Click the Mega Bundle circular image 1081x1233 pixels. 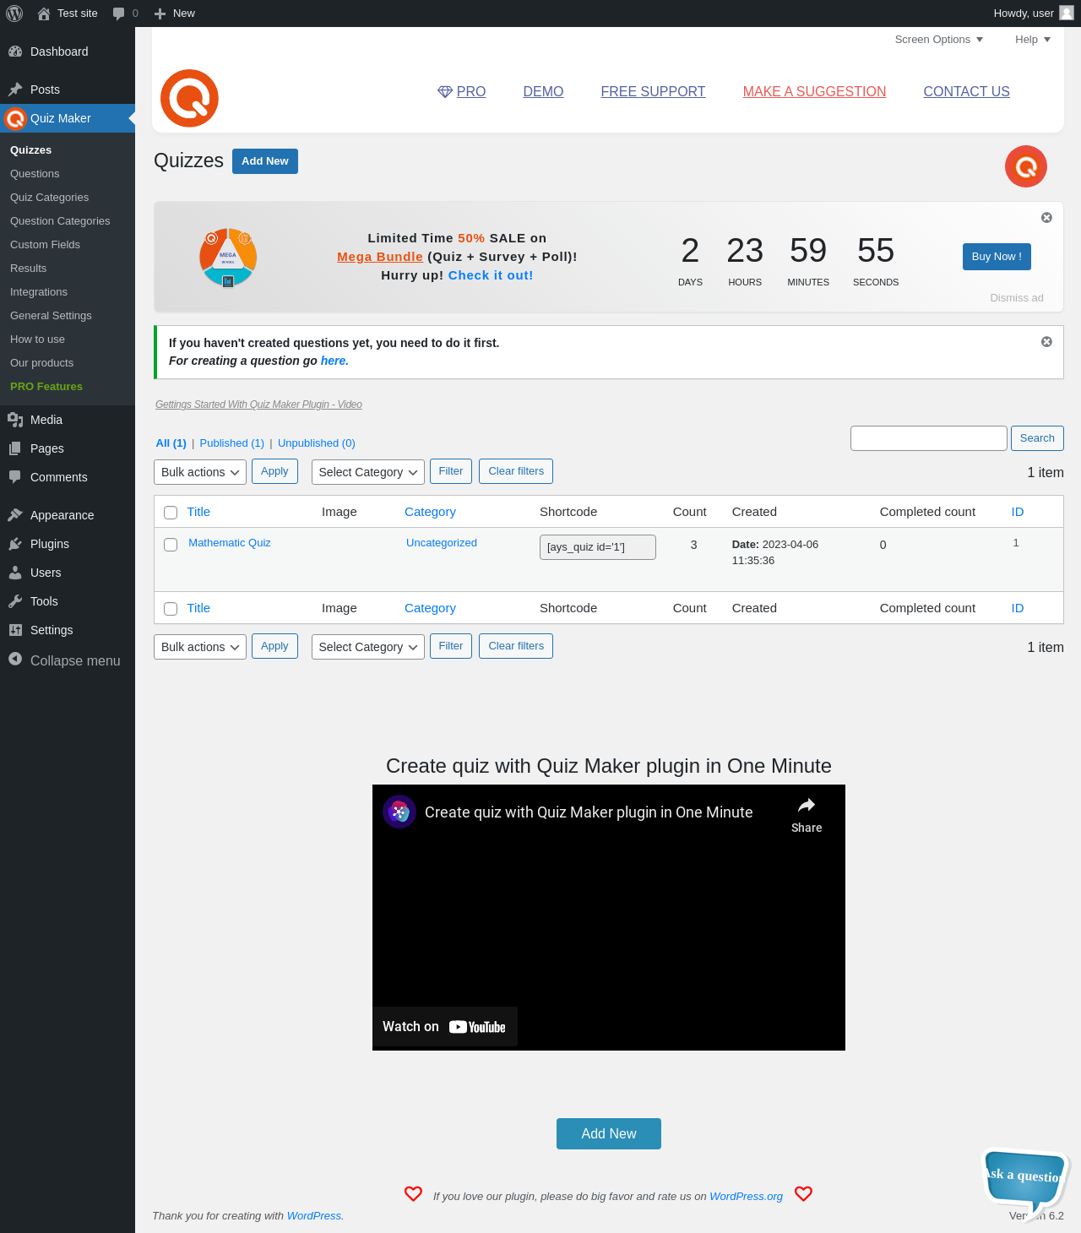(x=228, y=257)
